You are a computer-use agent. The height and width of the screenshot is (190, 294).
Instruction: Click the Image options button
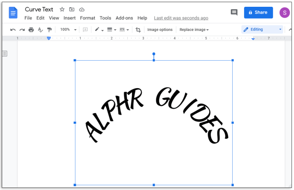click(x=160, y=30)
